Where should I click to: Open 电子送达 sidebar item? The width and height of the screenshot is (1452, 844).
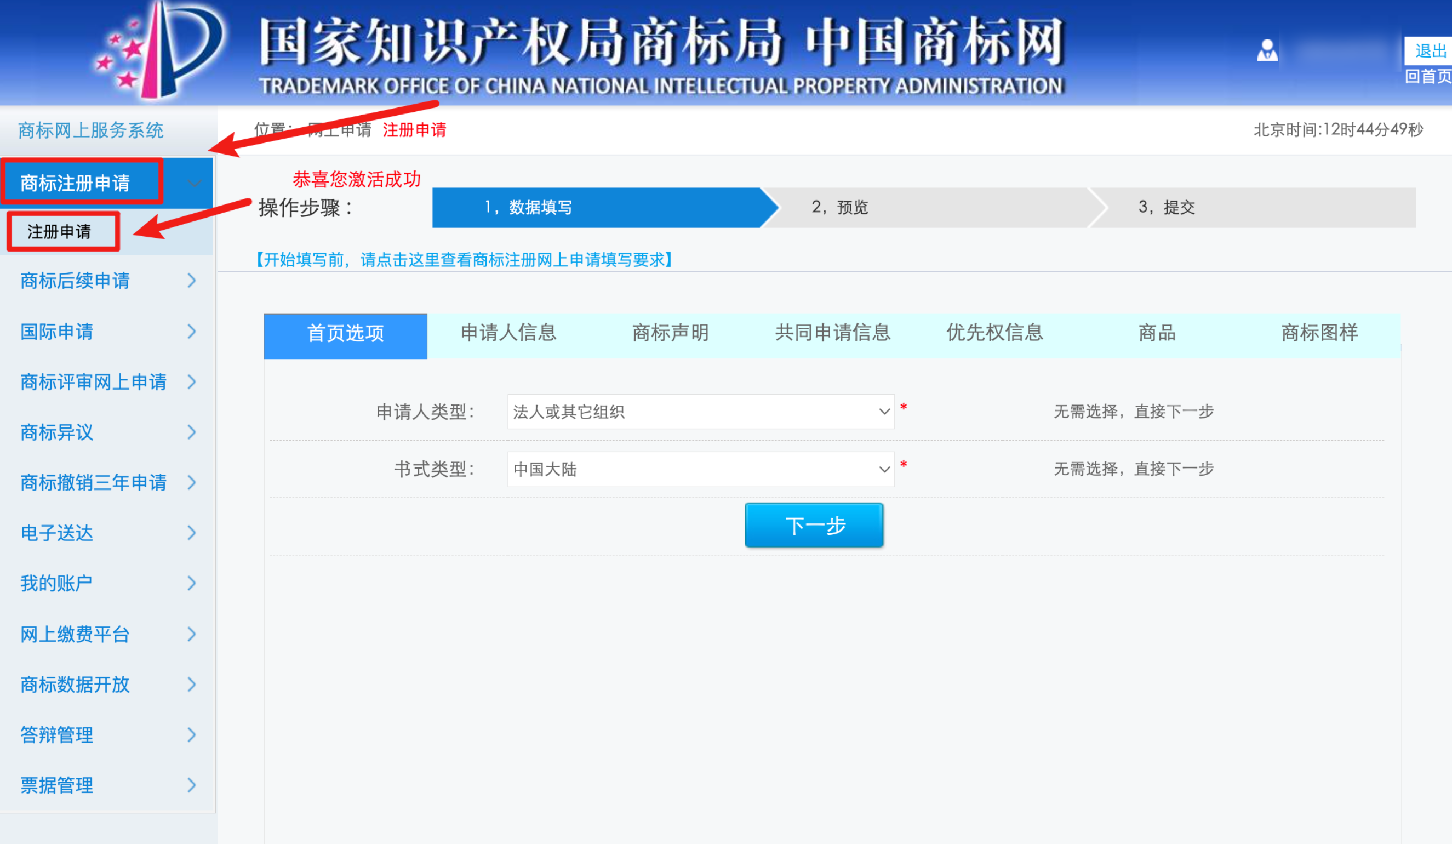tap(56, 533)
